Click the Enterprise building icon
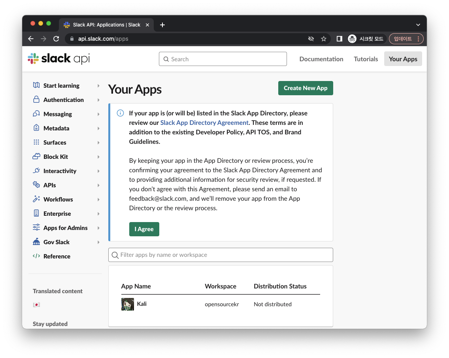Screen dimensions: 449x358 36,213
